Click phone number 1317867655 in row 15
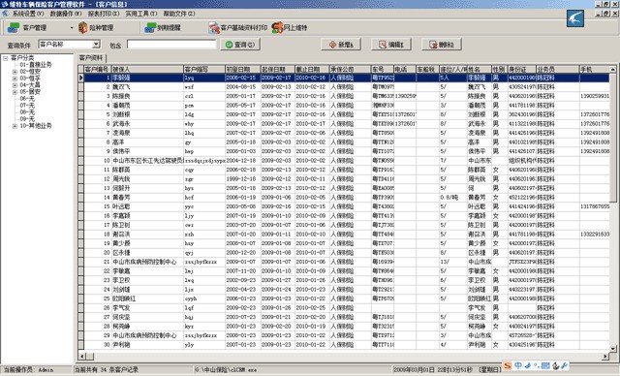The image size is (620, 376). 595,206
